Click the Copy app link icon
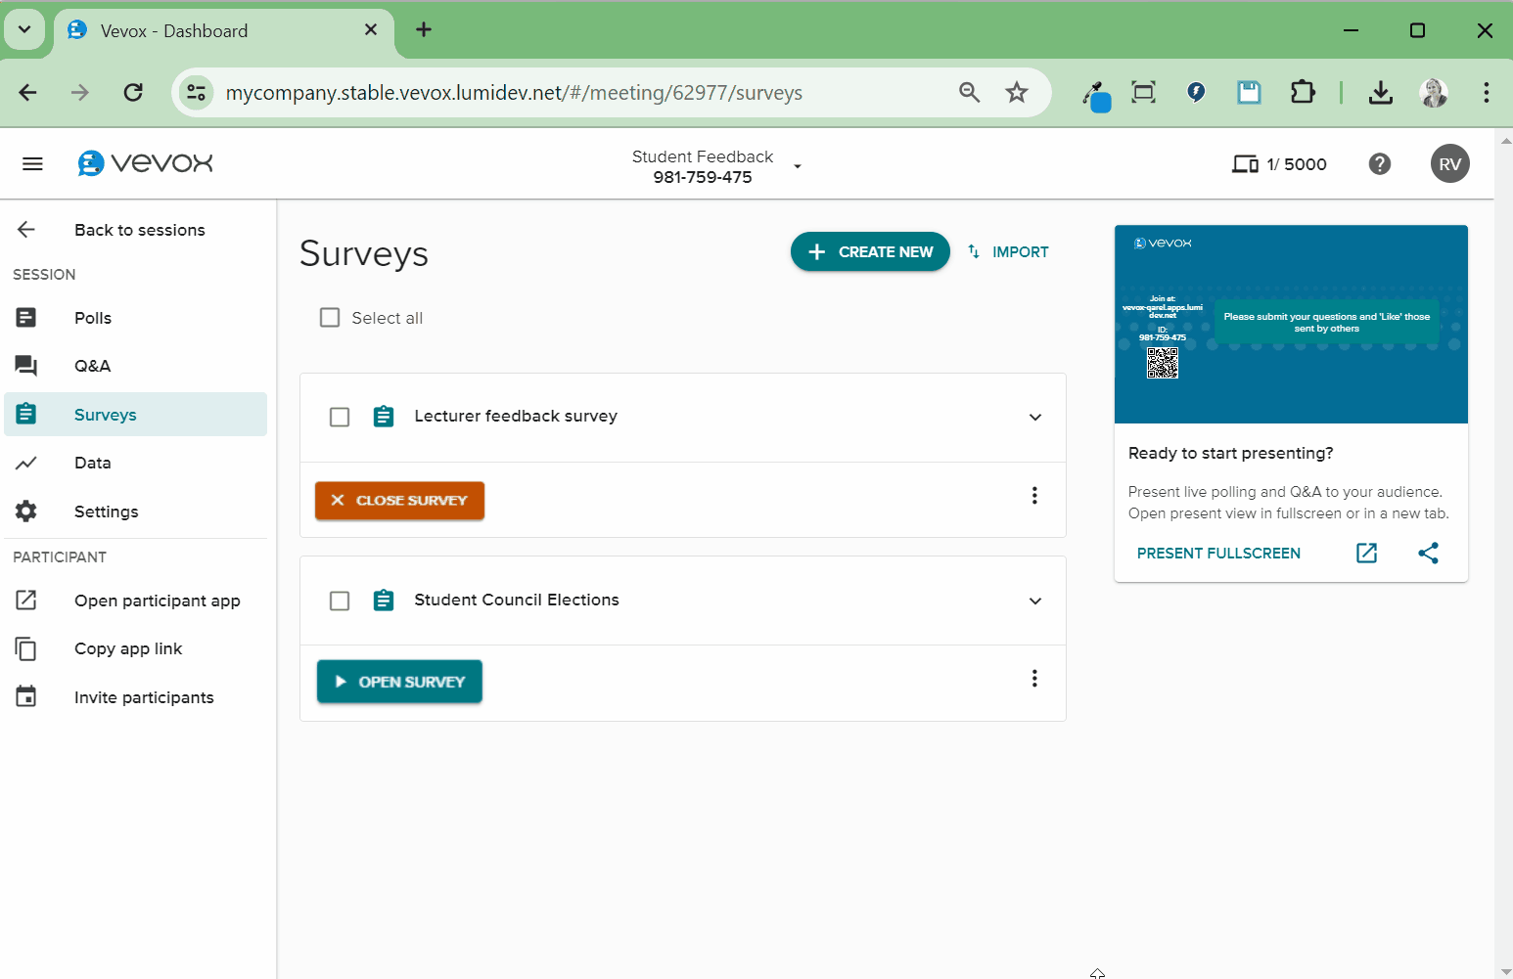 tap(25, 648)
